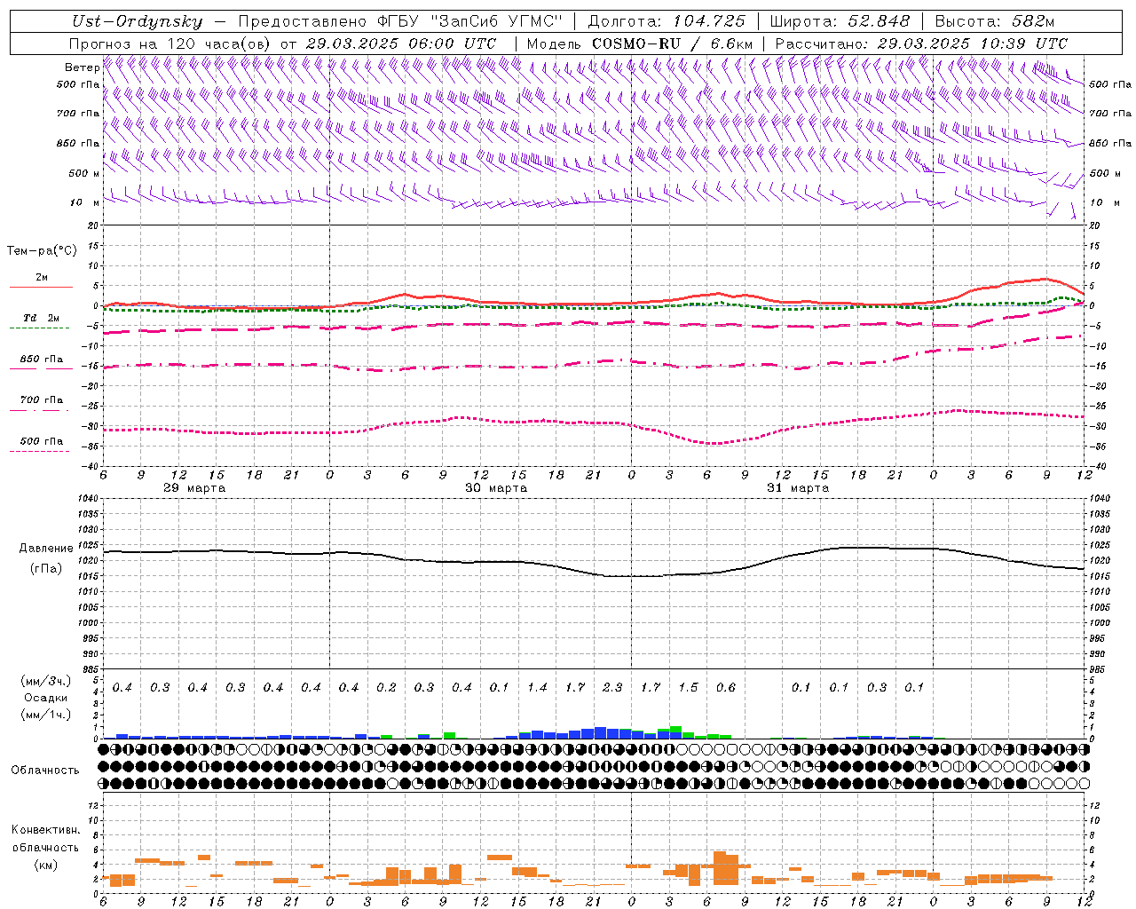Click the "Конвективн." convective cloud label
1136x909 pixels.
(46, 830)
